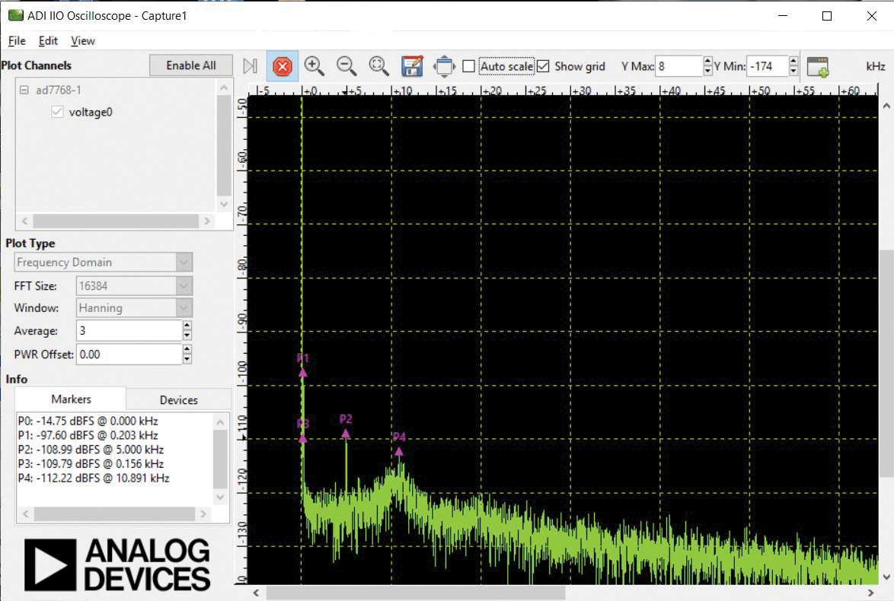Open a new plot window

[818, 68]
